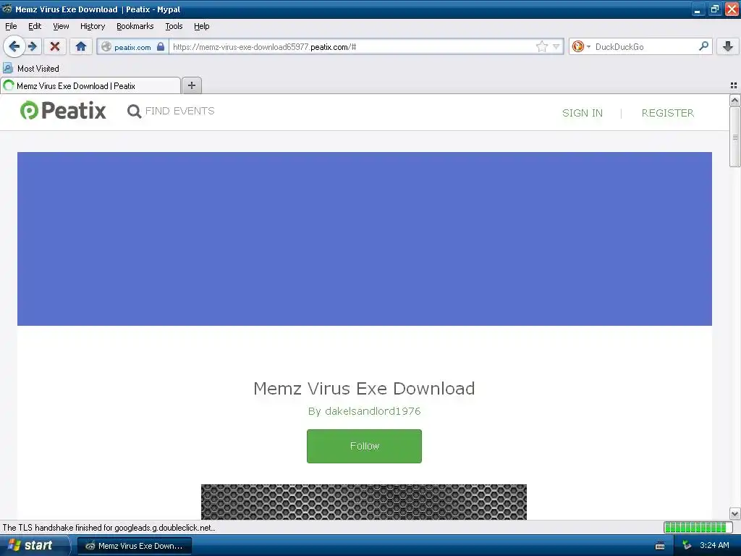Click the FIND EVENTS search field
741x556 pixels.
(180, 111)
